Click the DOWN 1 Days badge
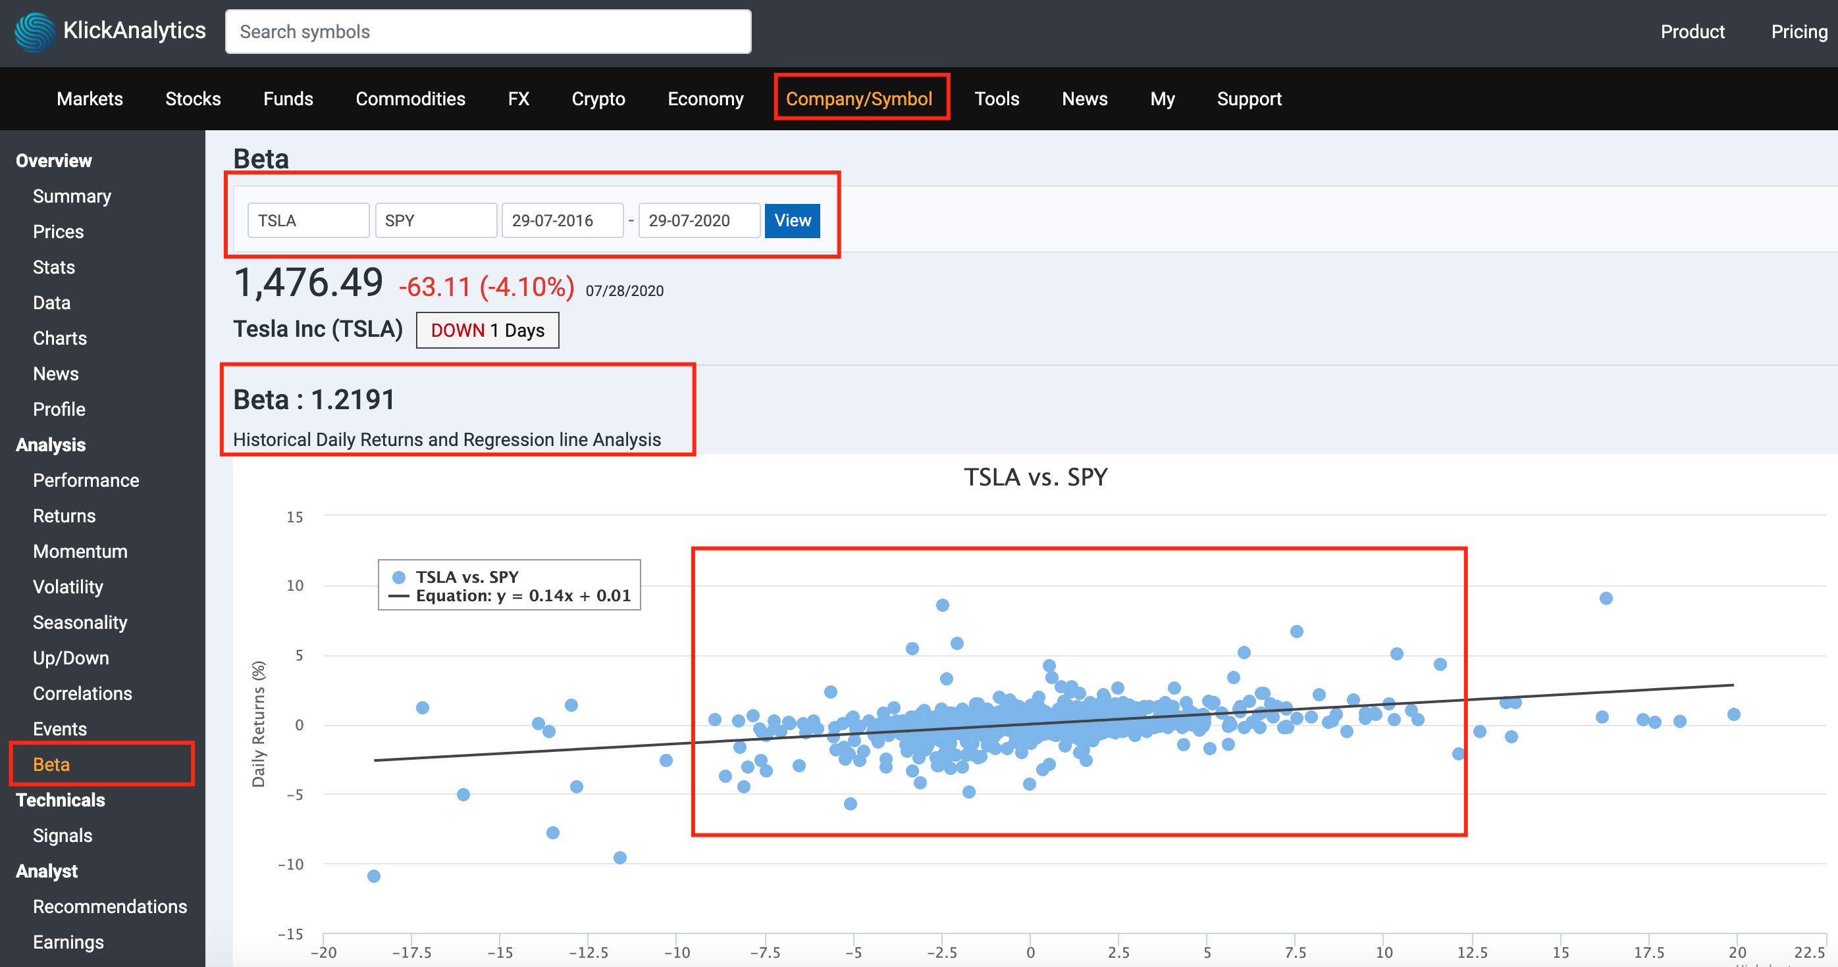Screen dimensions: 1838x967 pos(487,330)
